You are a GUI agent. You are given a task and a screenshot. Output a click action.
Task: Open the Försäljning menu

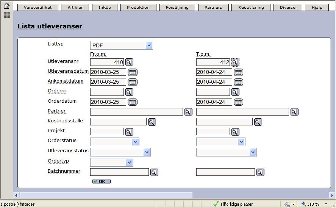click(x=177, y=7)
